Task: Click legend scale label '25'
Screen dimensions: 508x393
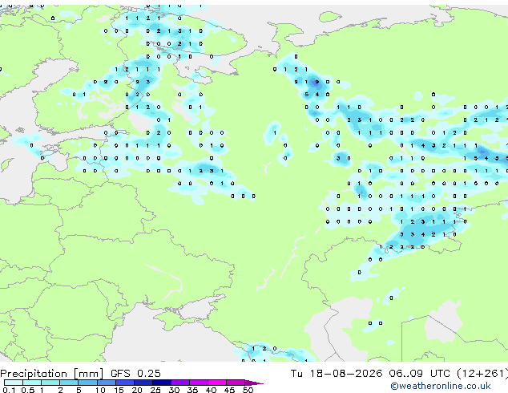Action: tap(155, 390)
